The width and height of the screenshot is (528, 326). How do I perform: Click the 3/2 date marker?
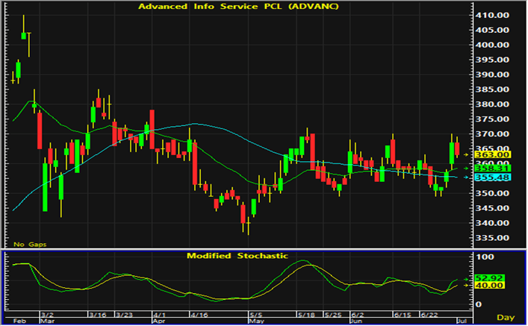pos(47,315)
